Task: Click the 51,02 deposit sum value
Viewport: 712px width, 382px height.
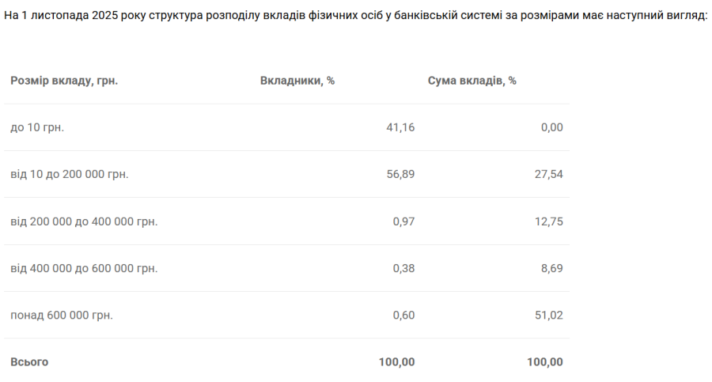Action: click(548, 315)
